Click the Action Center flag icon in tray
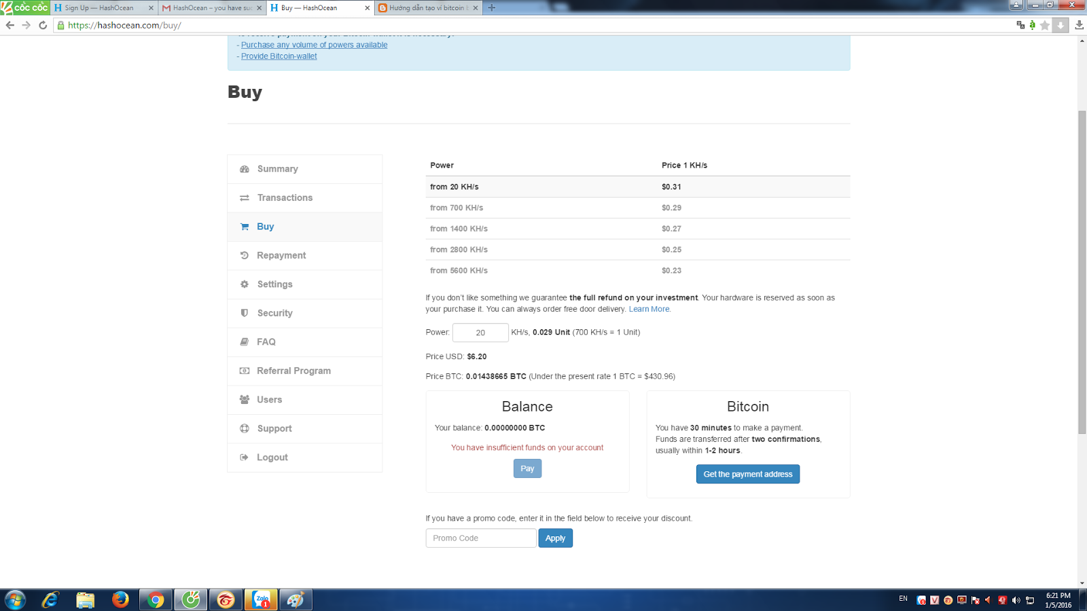The height and width of the screenshot is (611, 1087). tap(976, 600)
